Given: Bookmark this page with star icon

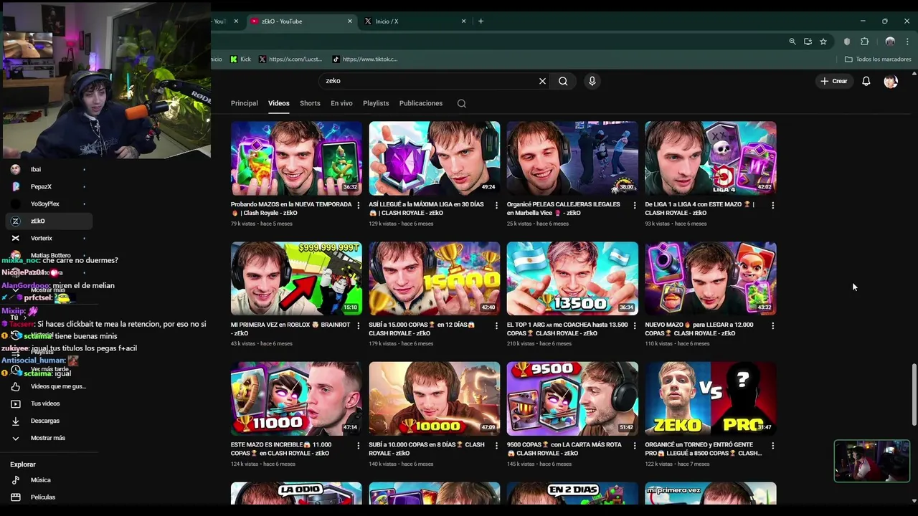Looking at the screenshot, I should (x=823, y=42).
